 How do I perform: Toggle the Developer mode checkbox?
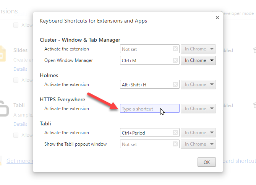(x=215, y=13)
